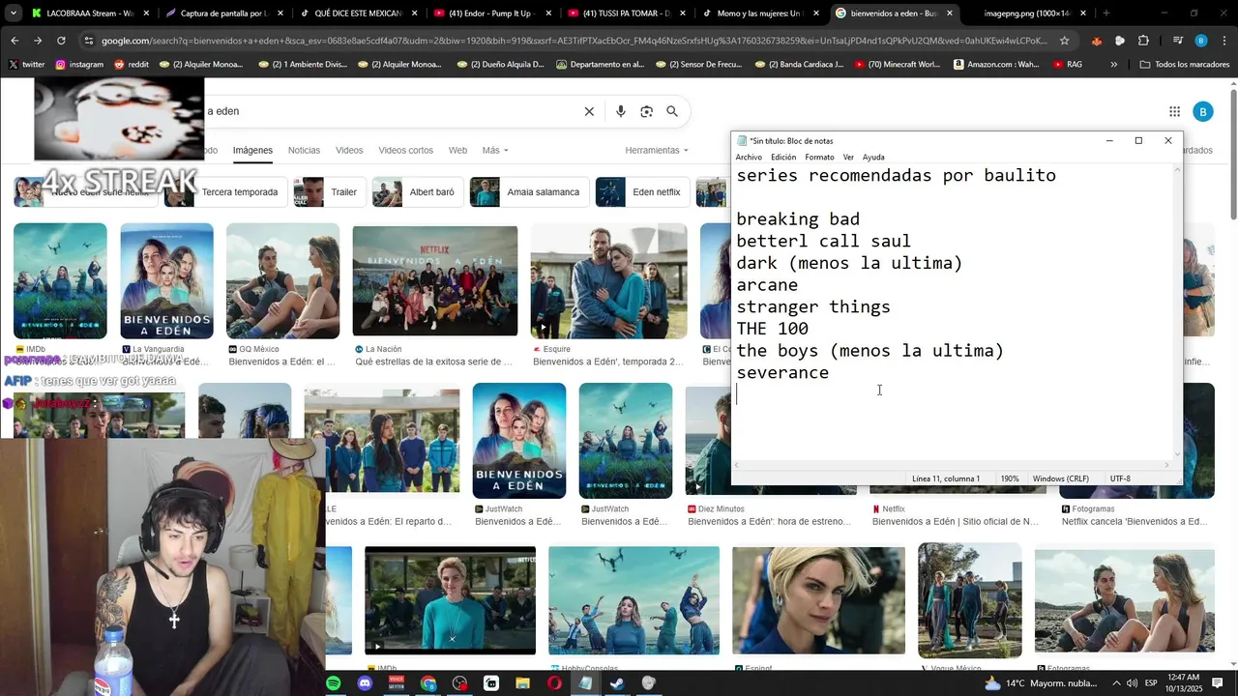1238x696 pixels.
Task: Open the Google account avatar
Action: tap(1202, 111)
